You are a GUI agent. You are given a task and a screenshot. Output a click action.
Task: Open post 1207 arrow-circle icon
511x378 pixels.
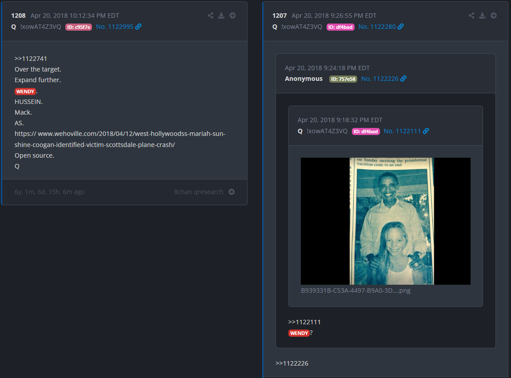pos(493,16)
